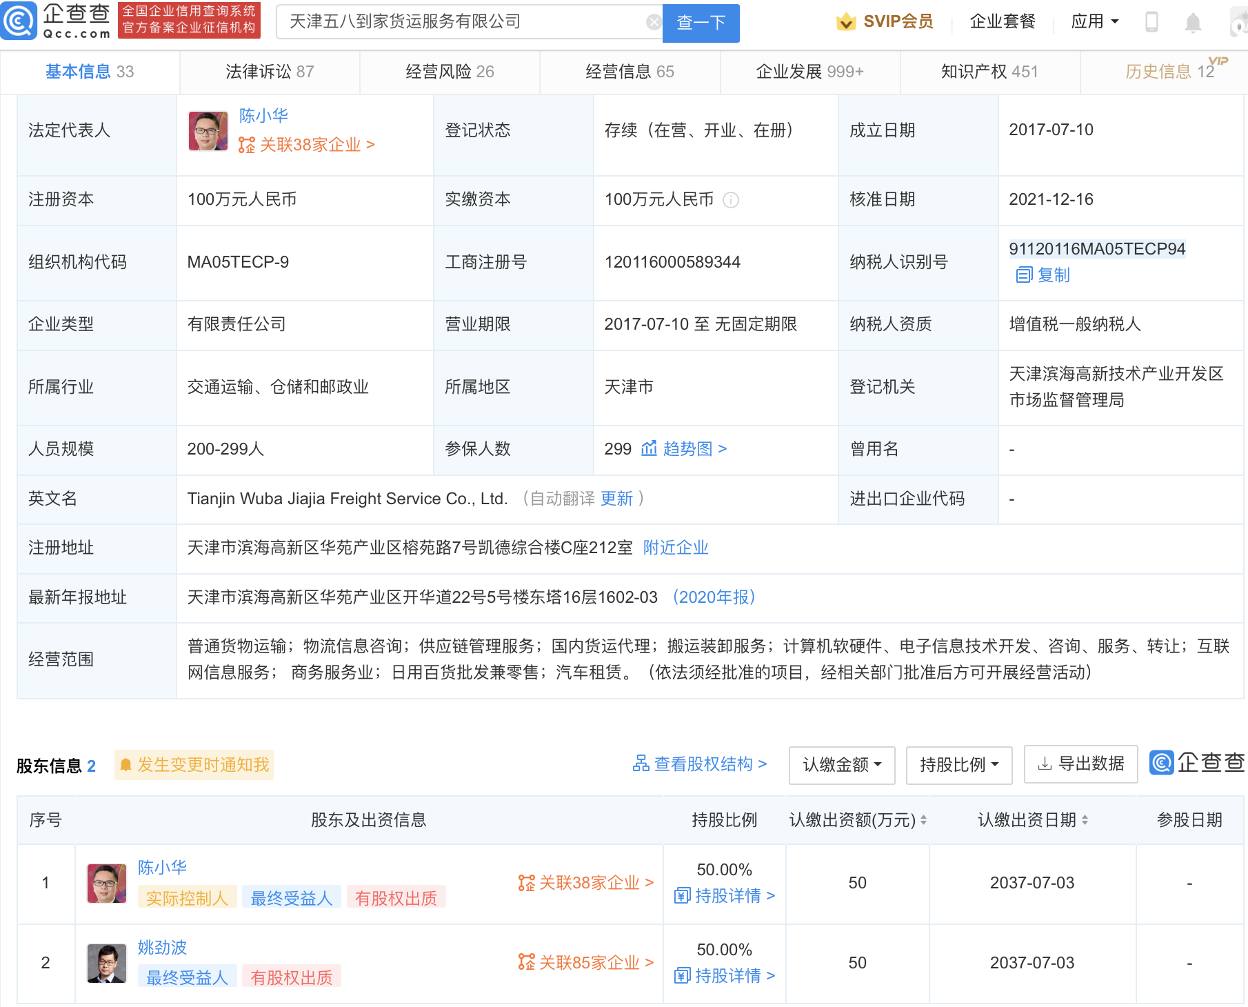Open shareholder 姚劲波 name link

pyautogui.click(x=162, y=947)
